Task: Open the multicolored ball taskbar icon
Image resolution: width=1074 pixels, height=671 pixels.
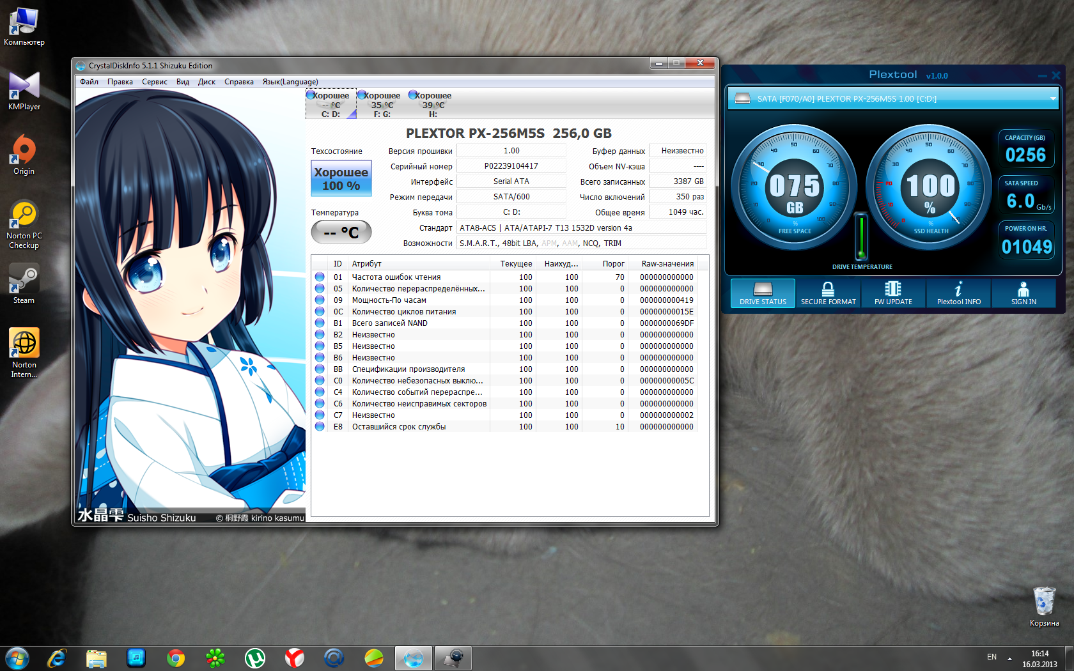Action: click(x=374, y=658)
